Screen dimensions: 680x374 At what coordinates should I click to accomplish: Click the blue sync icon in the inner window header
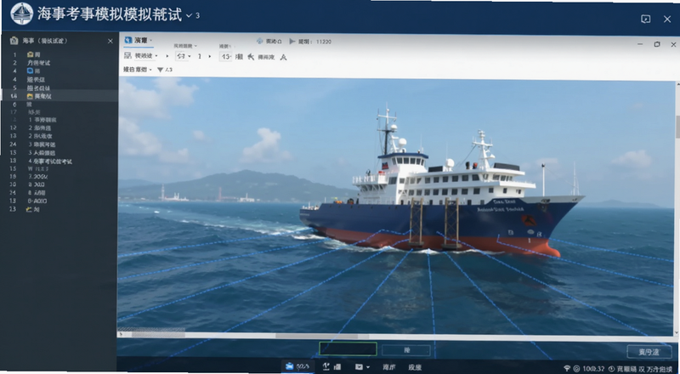pos(260,41)
